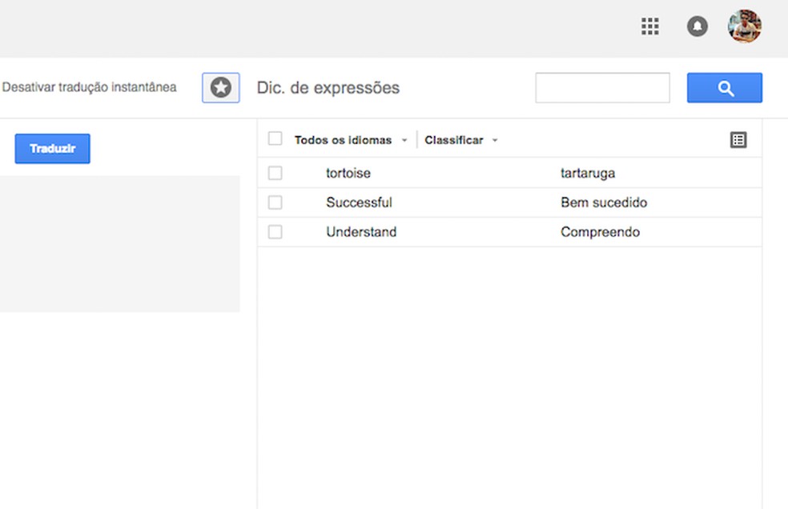Select all phrases with the header checkbox
Image resolution: width=788 pixels, height=509 pixels.
275,138
